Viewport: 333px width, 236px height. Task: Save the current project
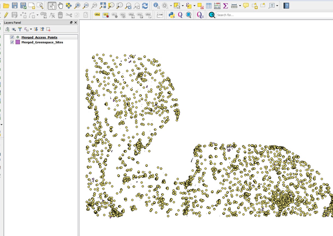point(15,5)
